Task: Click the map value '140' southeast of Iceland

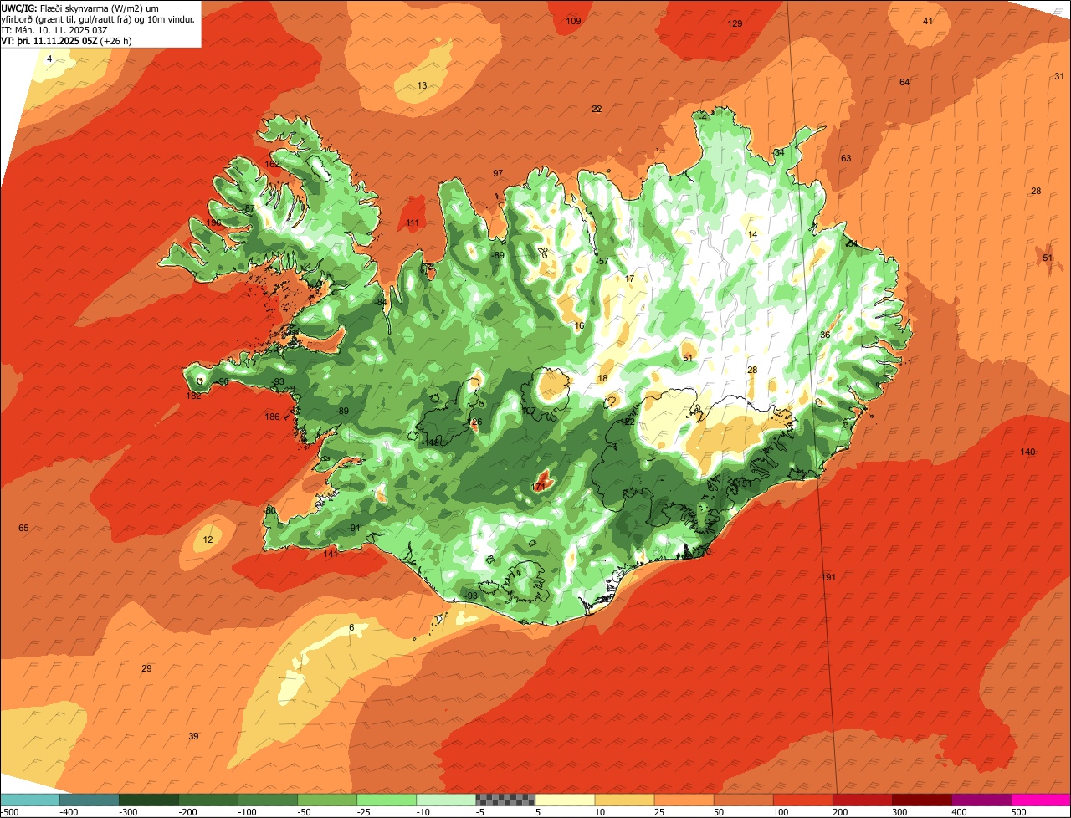Action: pos(1027,452)
